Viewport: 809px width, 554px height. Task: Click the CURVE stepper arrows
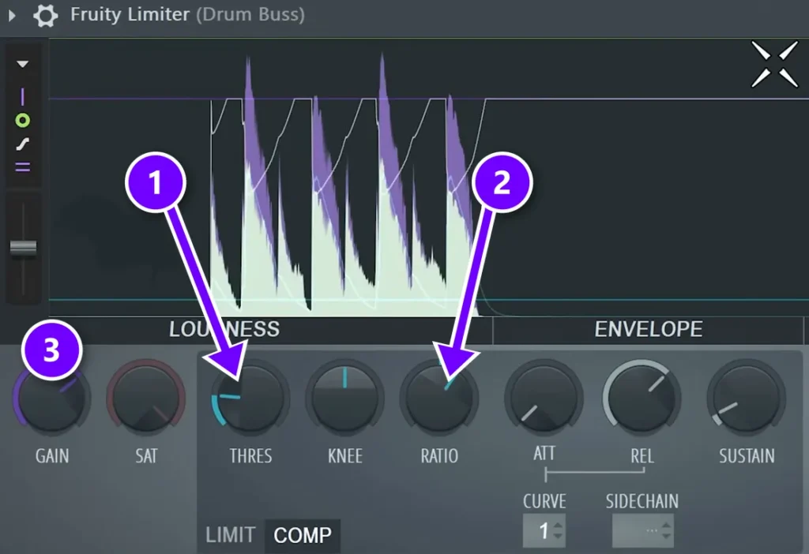(559, 530)
